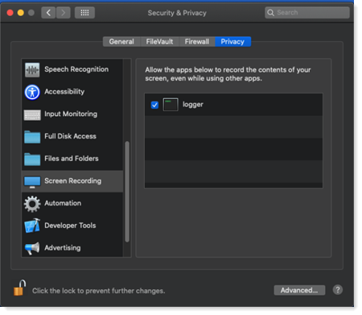This screenshot has height=315, width=362.
Task: Select the logger app entry
Action: 233,105
